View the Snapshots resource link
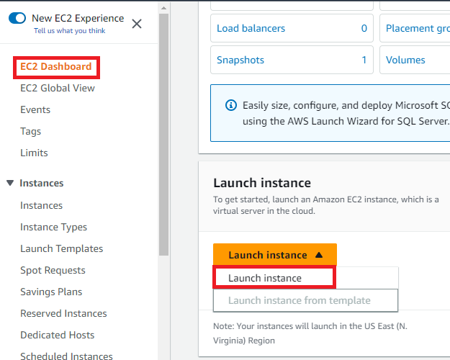This screenshot has height=360, width=450. 240,60
